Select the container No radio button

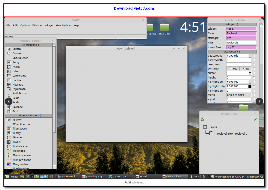click(x=244, y=69)
